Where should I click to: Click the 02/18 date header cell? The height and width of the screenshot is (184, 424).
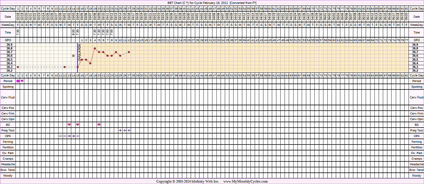tap(18, 17)
